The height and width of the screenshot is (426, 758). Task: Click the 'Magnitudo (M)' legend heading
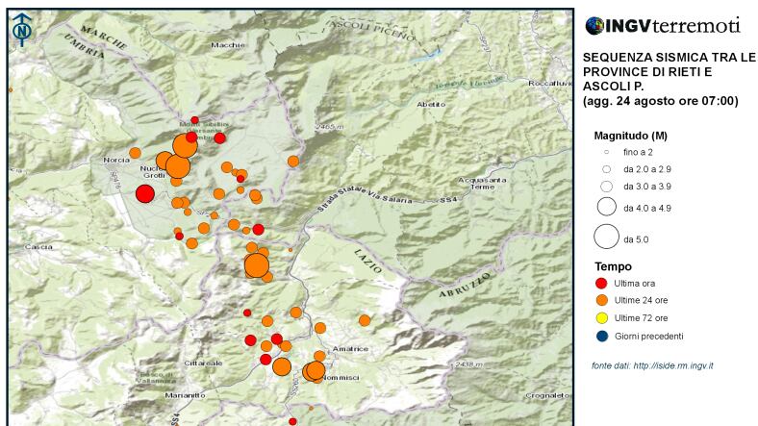(630, 136)
